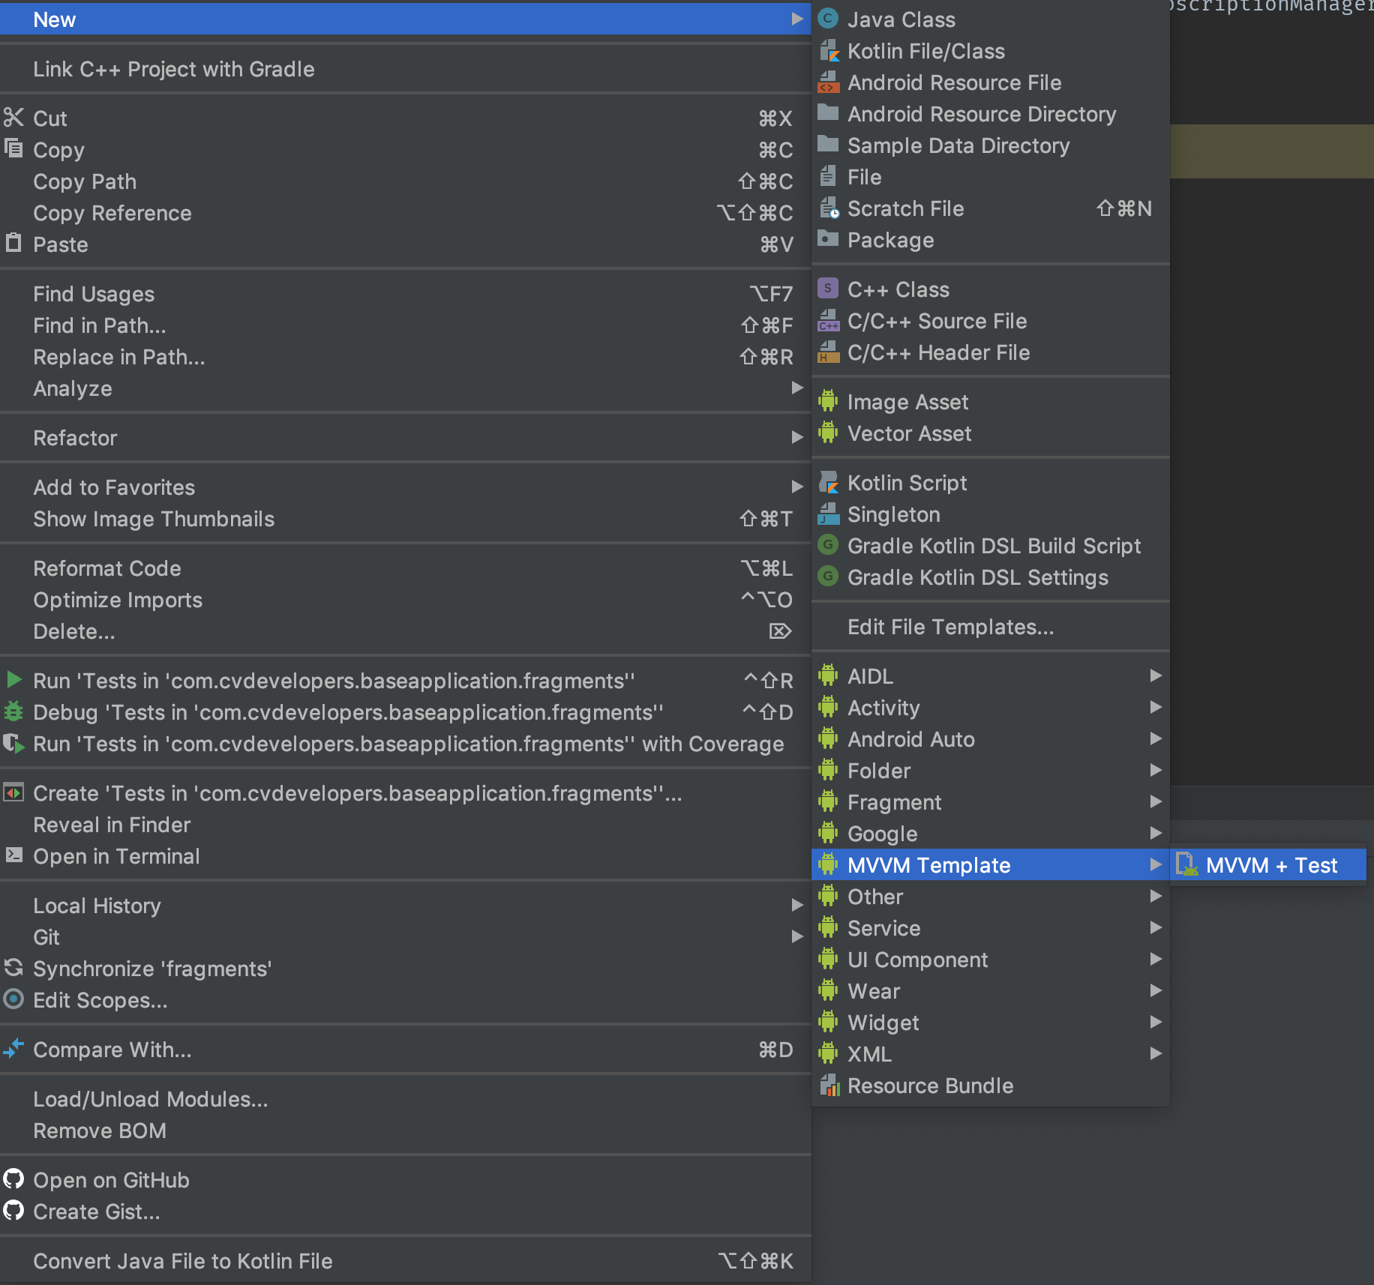The height and width of the screenshot is (1285, 1374).
Task: Expand the Service submenu arrow
Action: (1156, 927)
